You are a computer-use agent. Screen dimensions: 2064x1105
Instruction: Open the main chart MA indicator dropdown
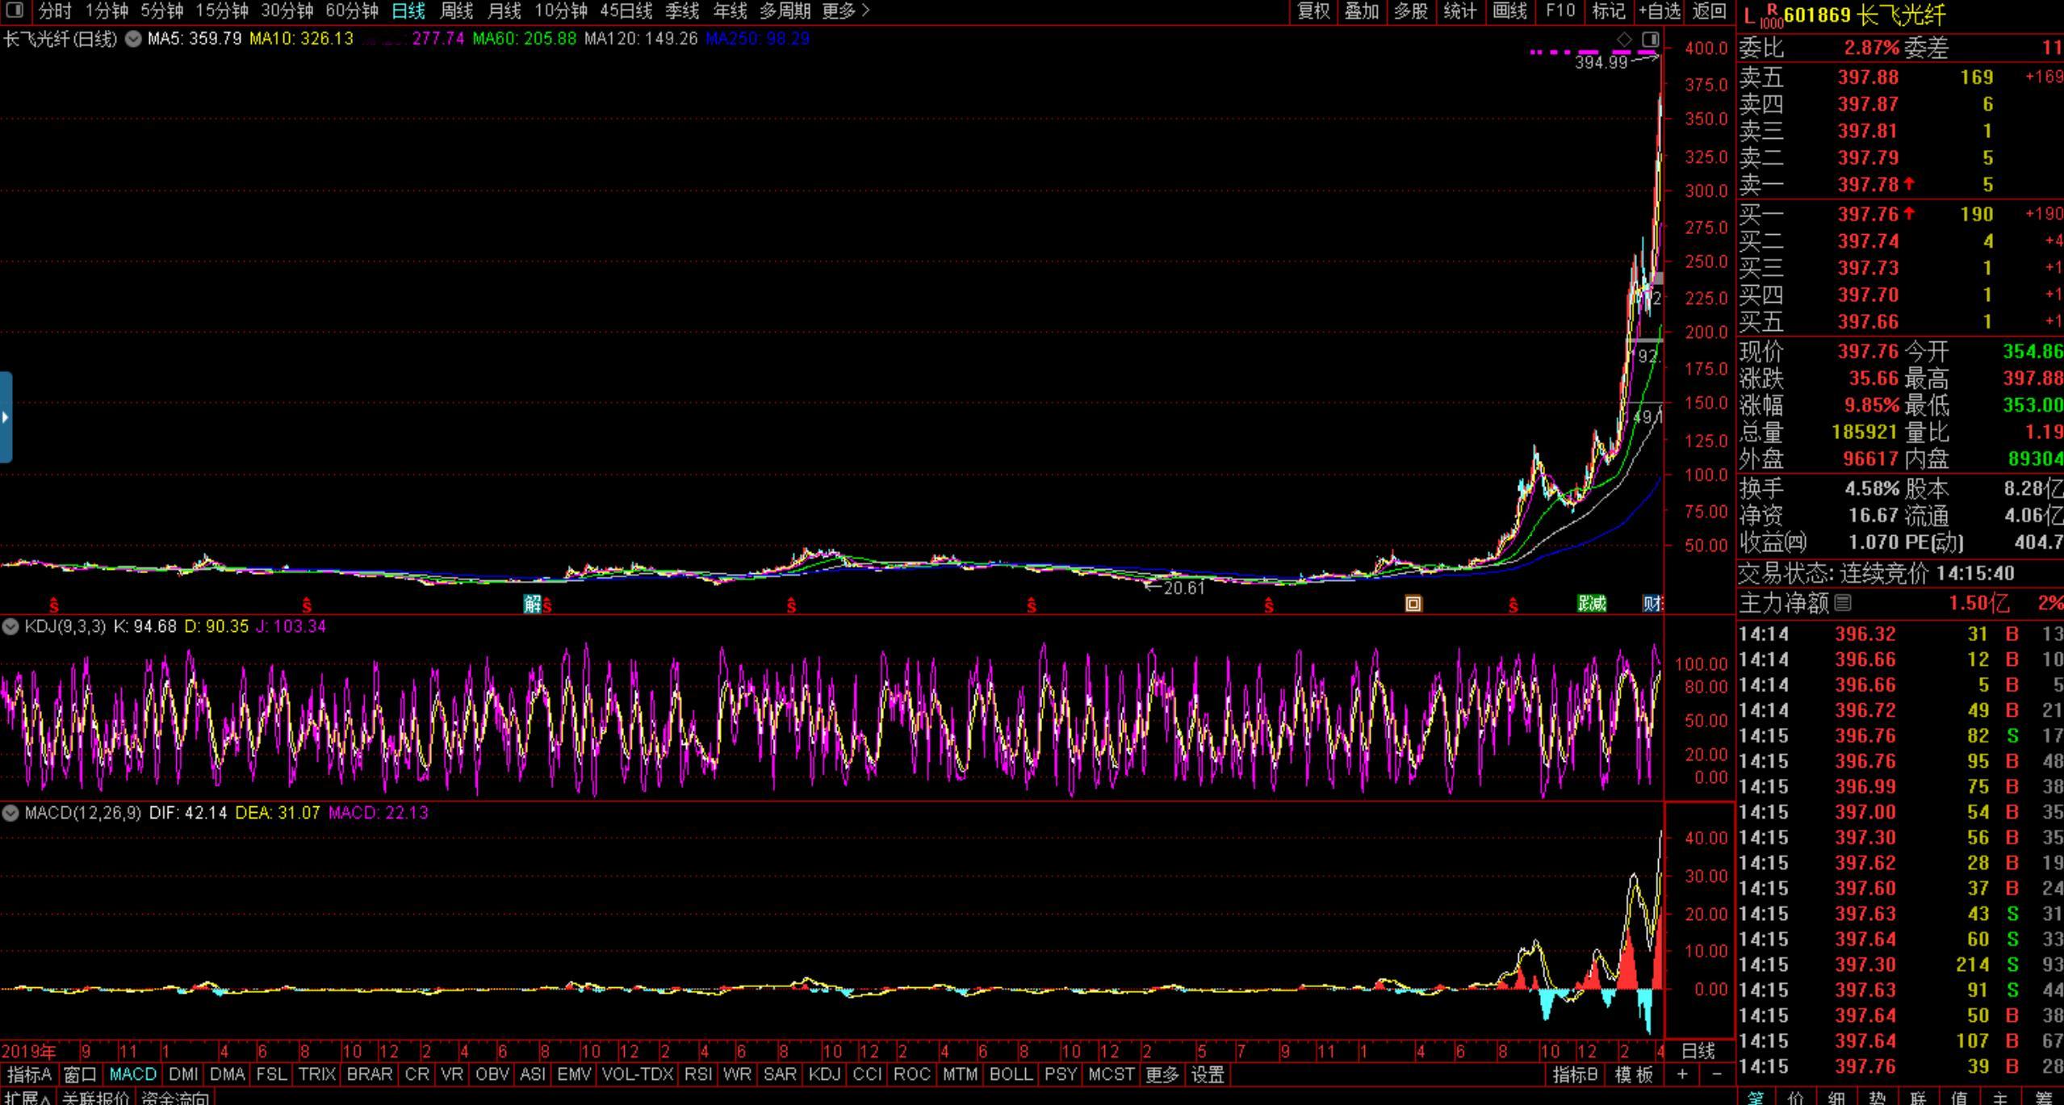click(x=133, y=39)
